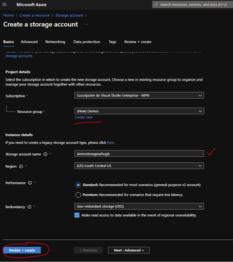Select Standard performance option
Viewport: 233px width, 262px height.
(78, 185)
